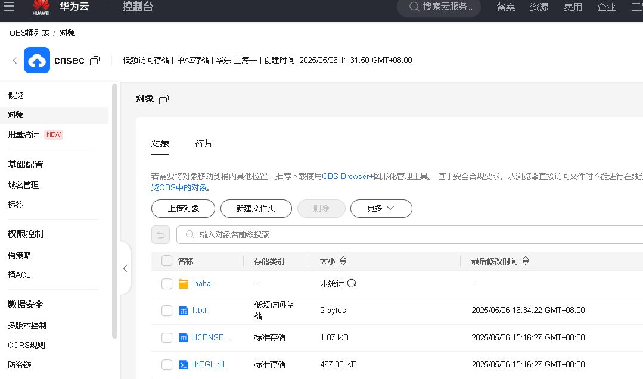
Task: Open 多版本控制 settings
Action: pyautogui.click(x=27, y=326)
